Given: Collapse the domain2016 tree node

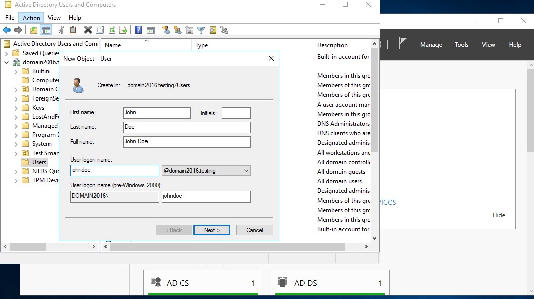Looking at the screenshot, I should [x=6, y=62].
